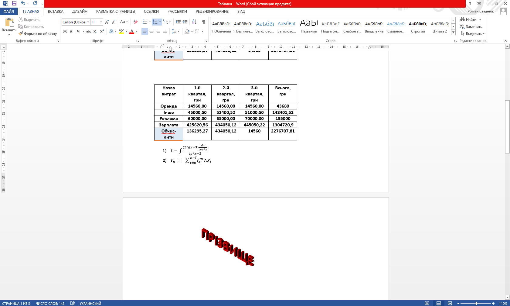Open the font size dropdown showing 11
Viewport: 510px width, 306px height.
(101, 22)
